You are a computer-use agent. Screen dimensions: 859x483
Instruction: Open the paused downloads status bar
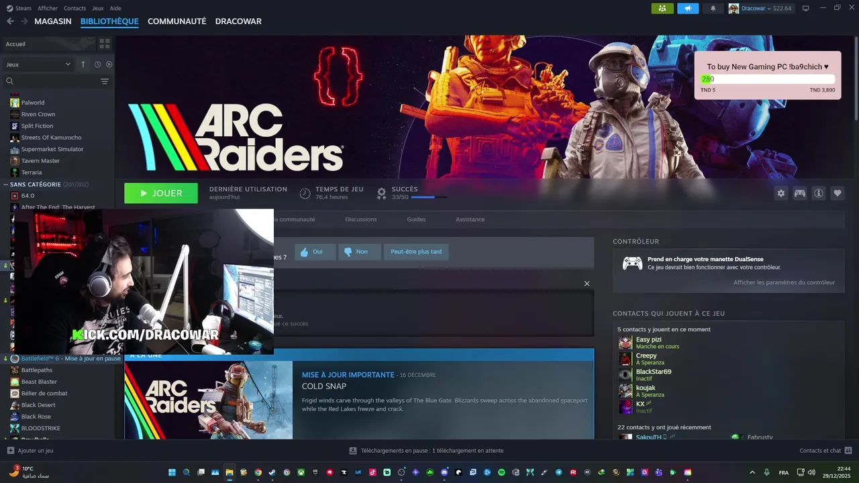click(427, 451)
